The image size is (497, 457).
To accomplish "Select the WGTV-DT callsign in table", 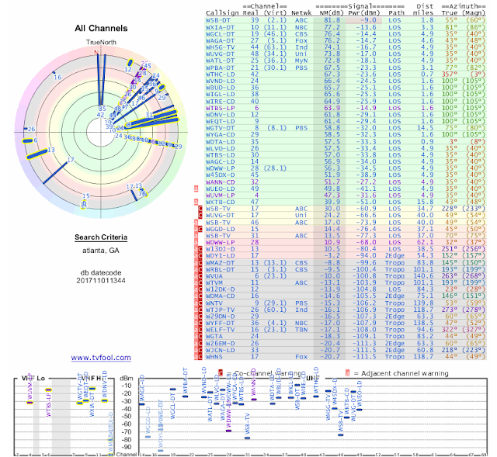I will pos(220,128).
